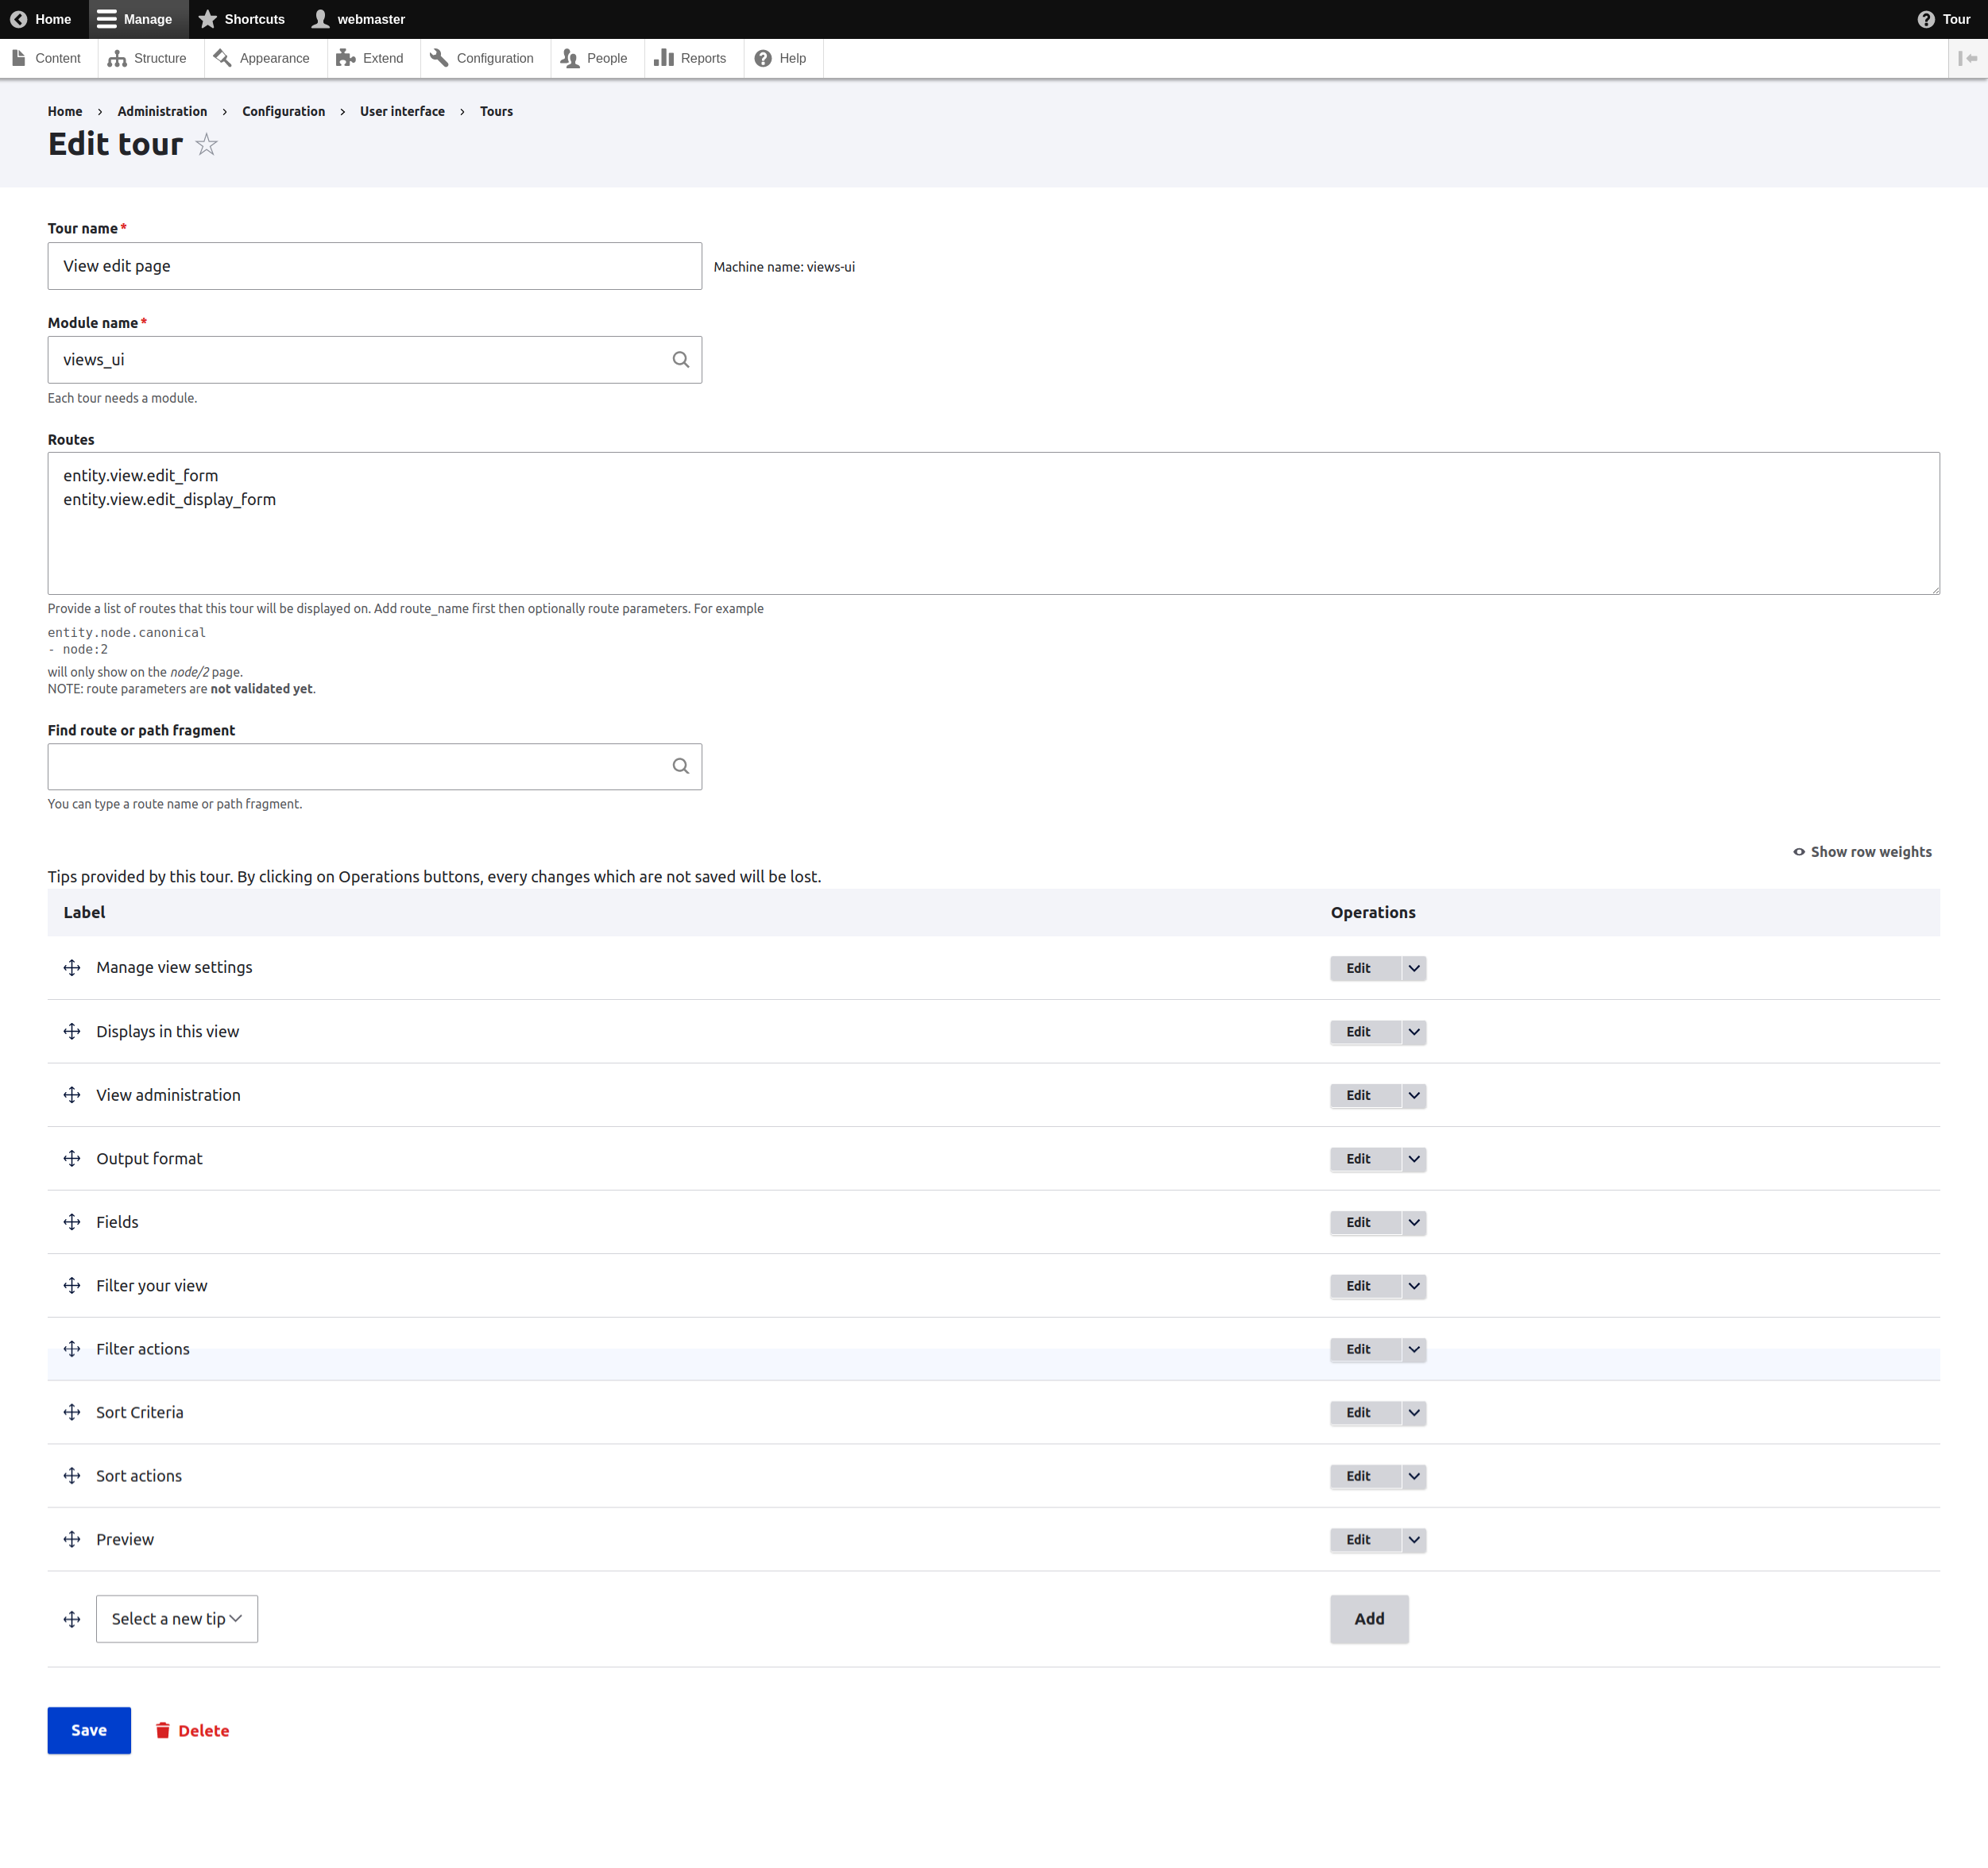Screen dimensions: 1988x1868
Task: Click the blue Save button
Action: coord(89,1730)
